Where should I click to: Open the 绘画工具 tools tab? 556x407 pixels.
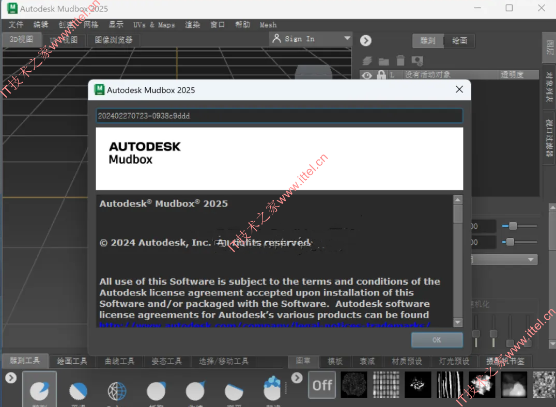coord(72,361)
